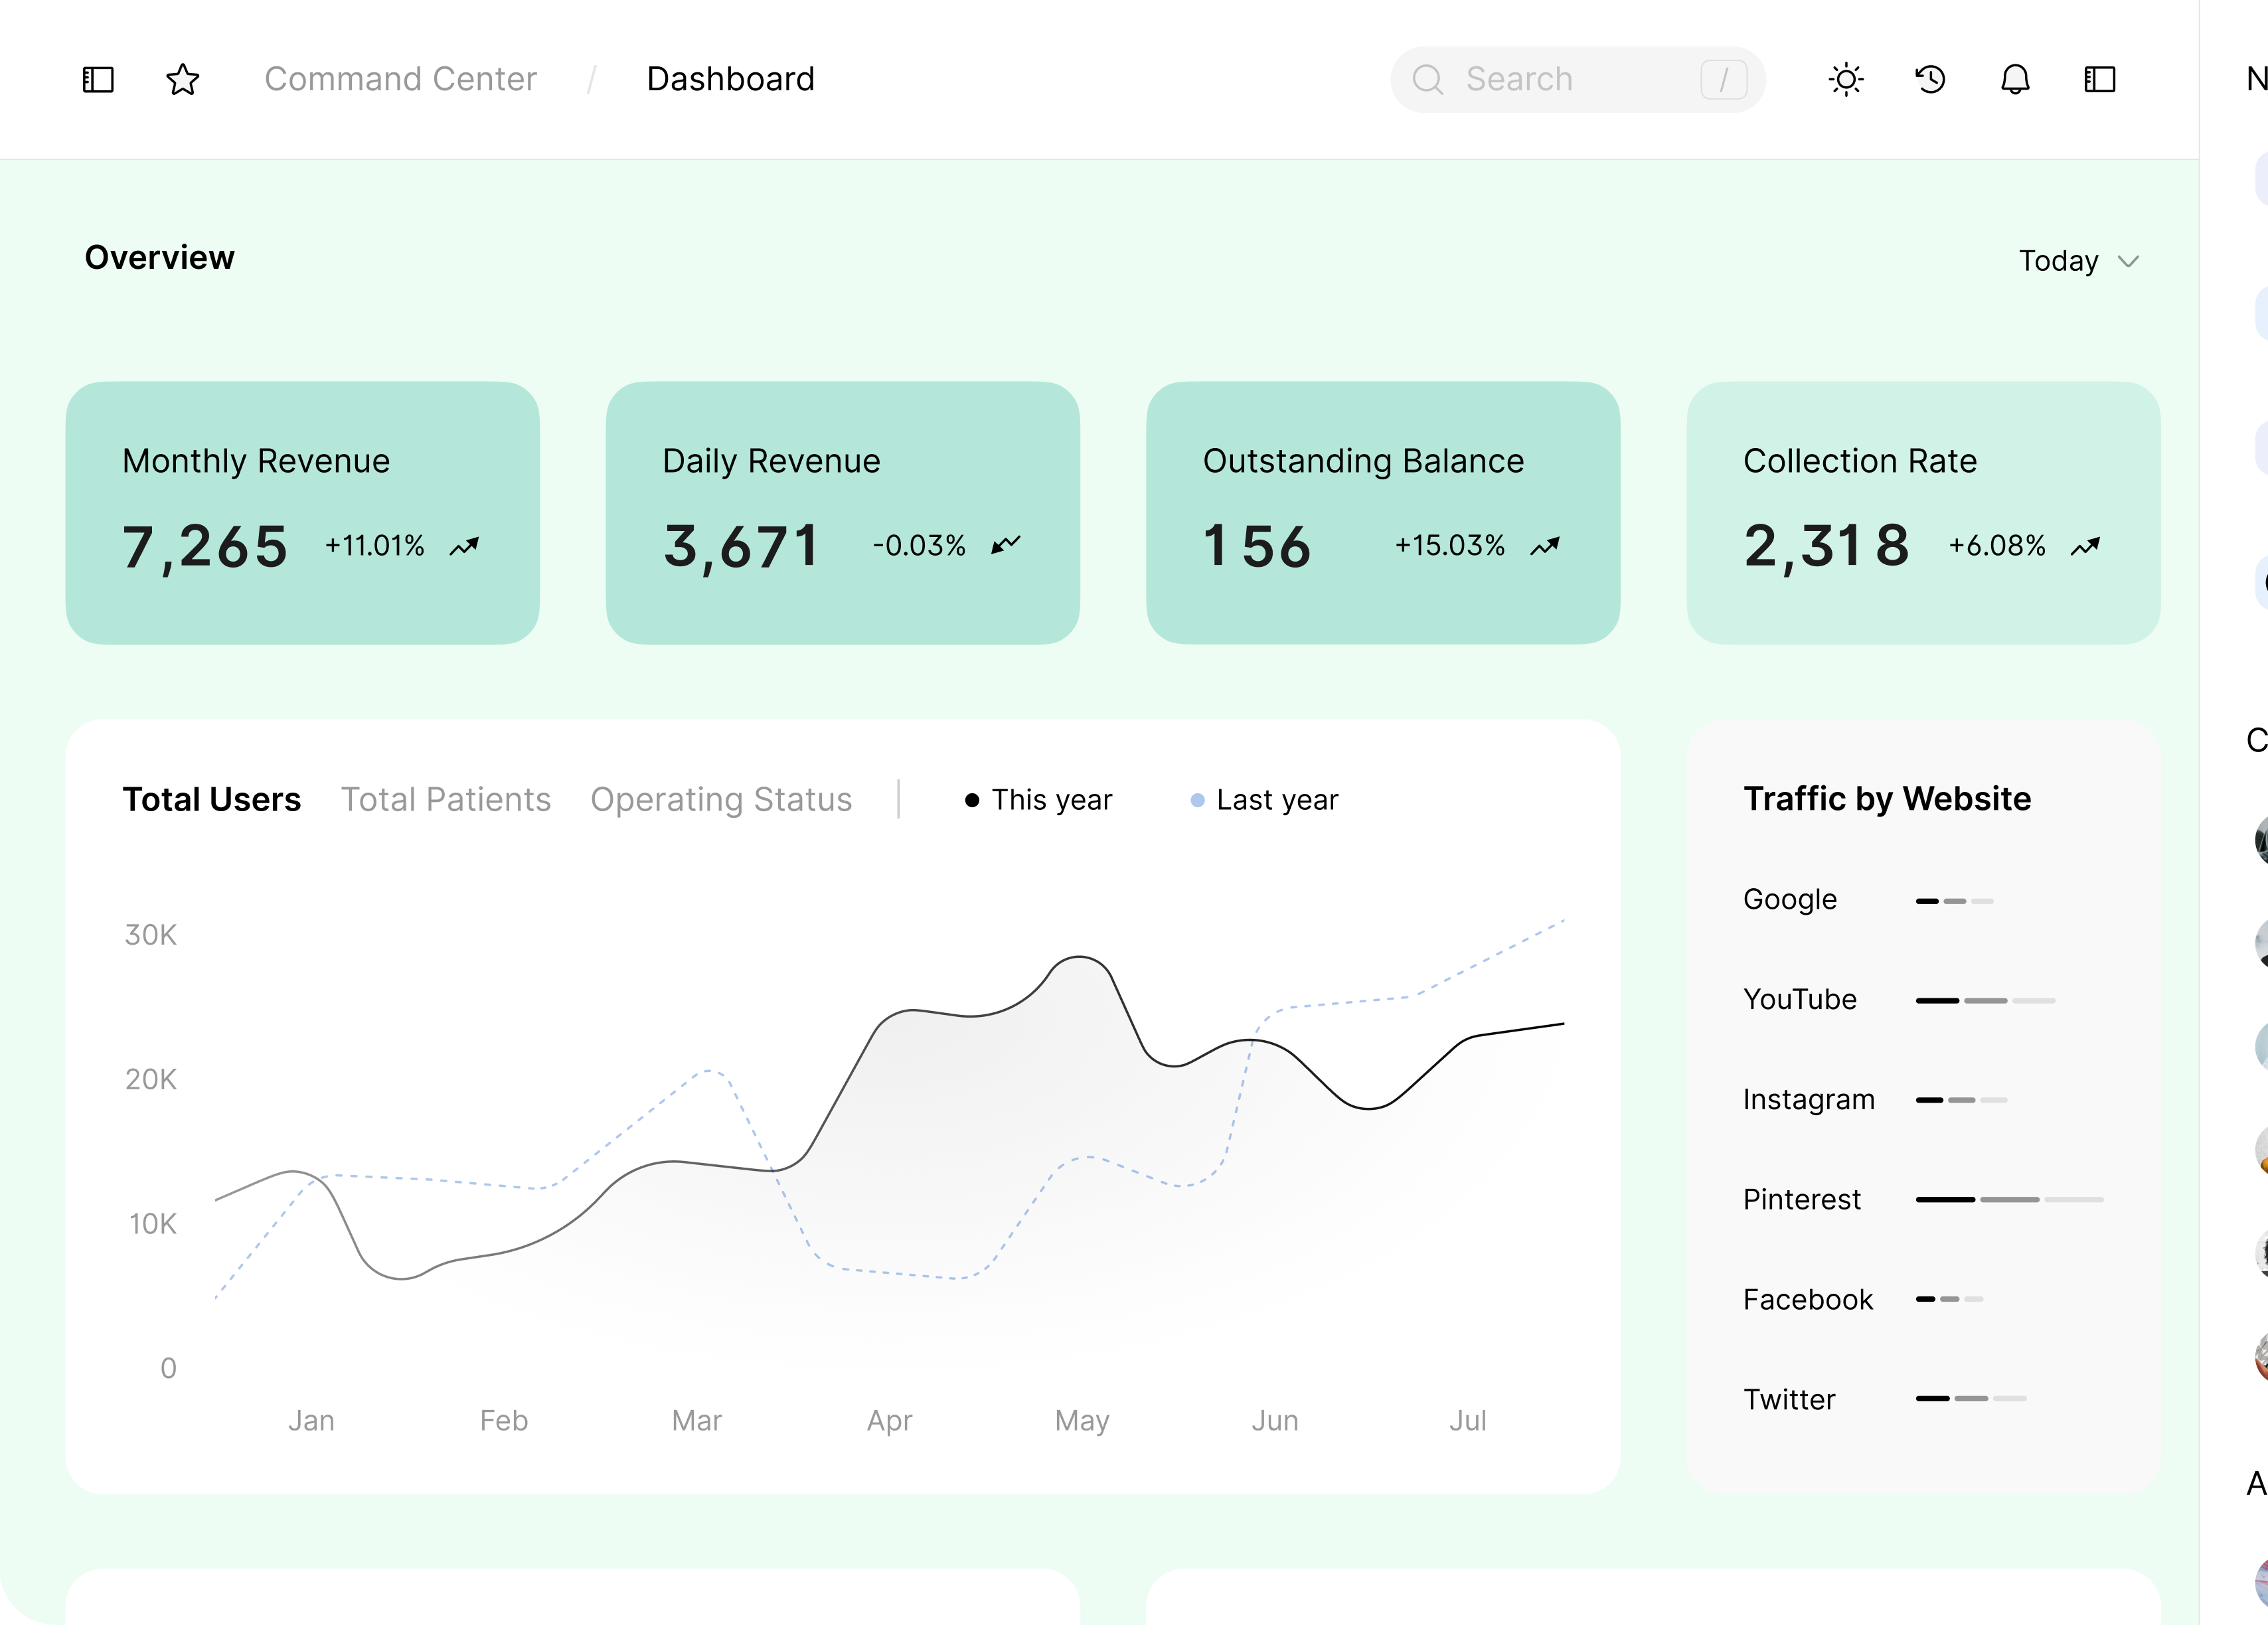Screen dimensions: 2268x1625
Task: Switch theme with the sun icon
Action: click(1845, 79)
